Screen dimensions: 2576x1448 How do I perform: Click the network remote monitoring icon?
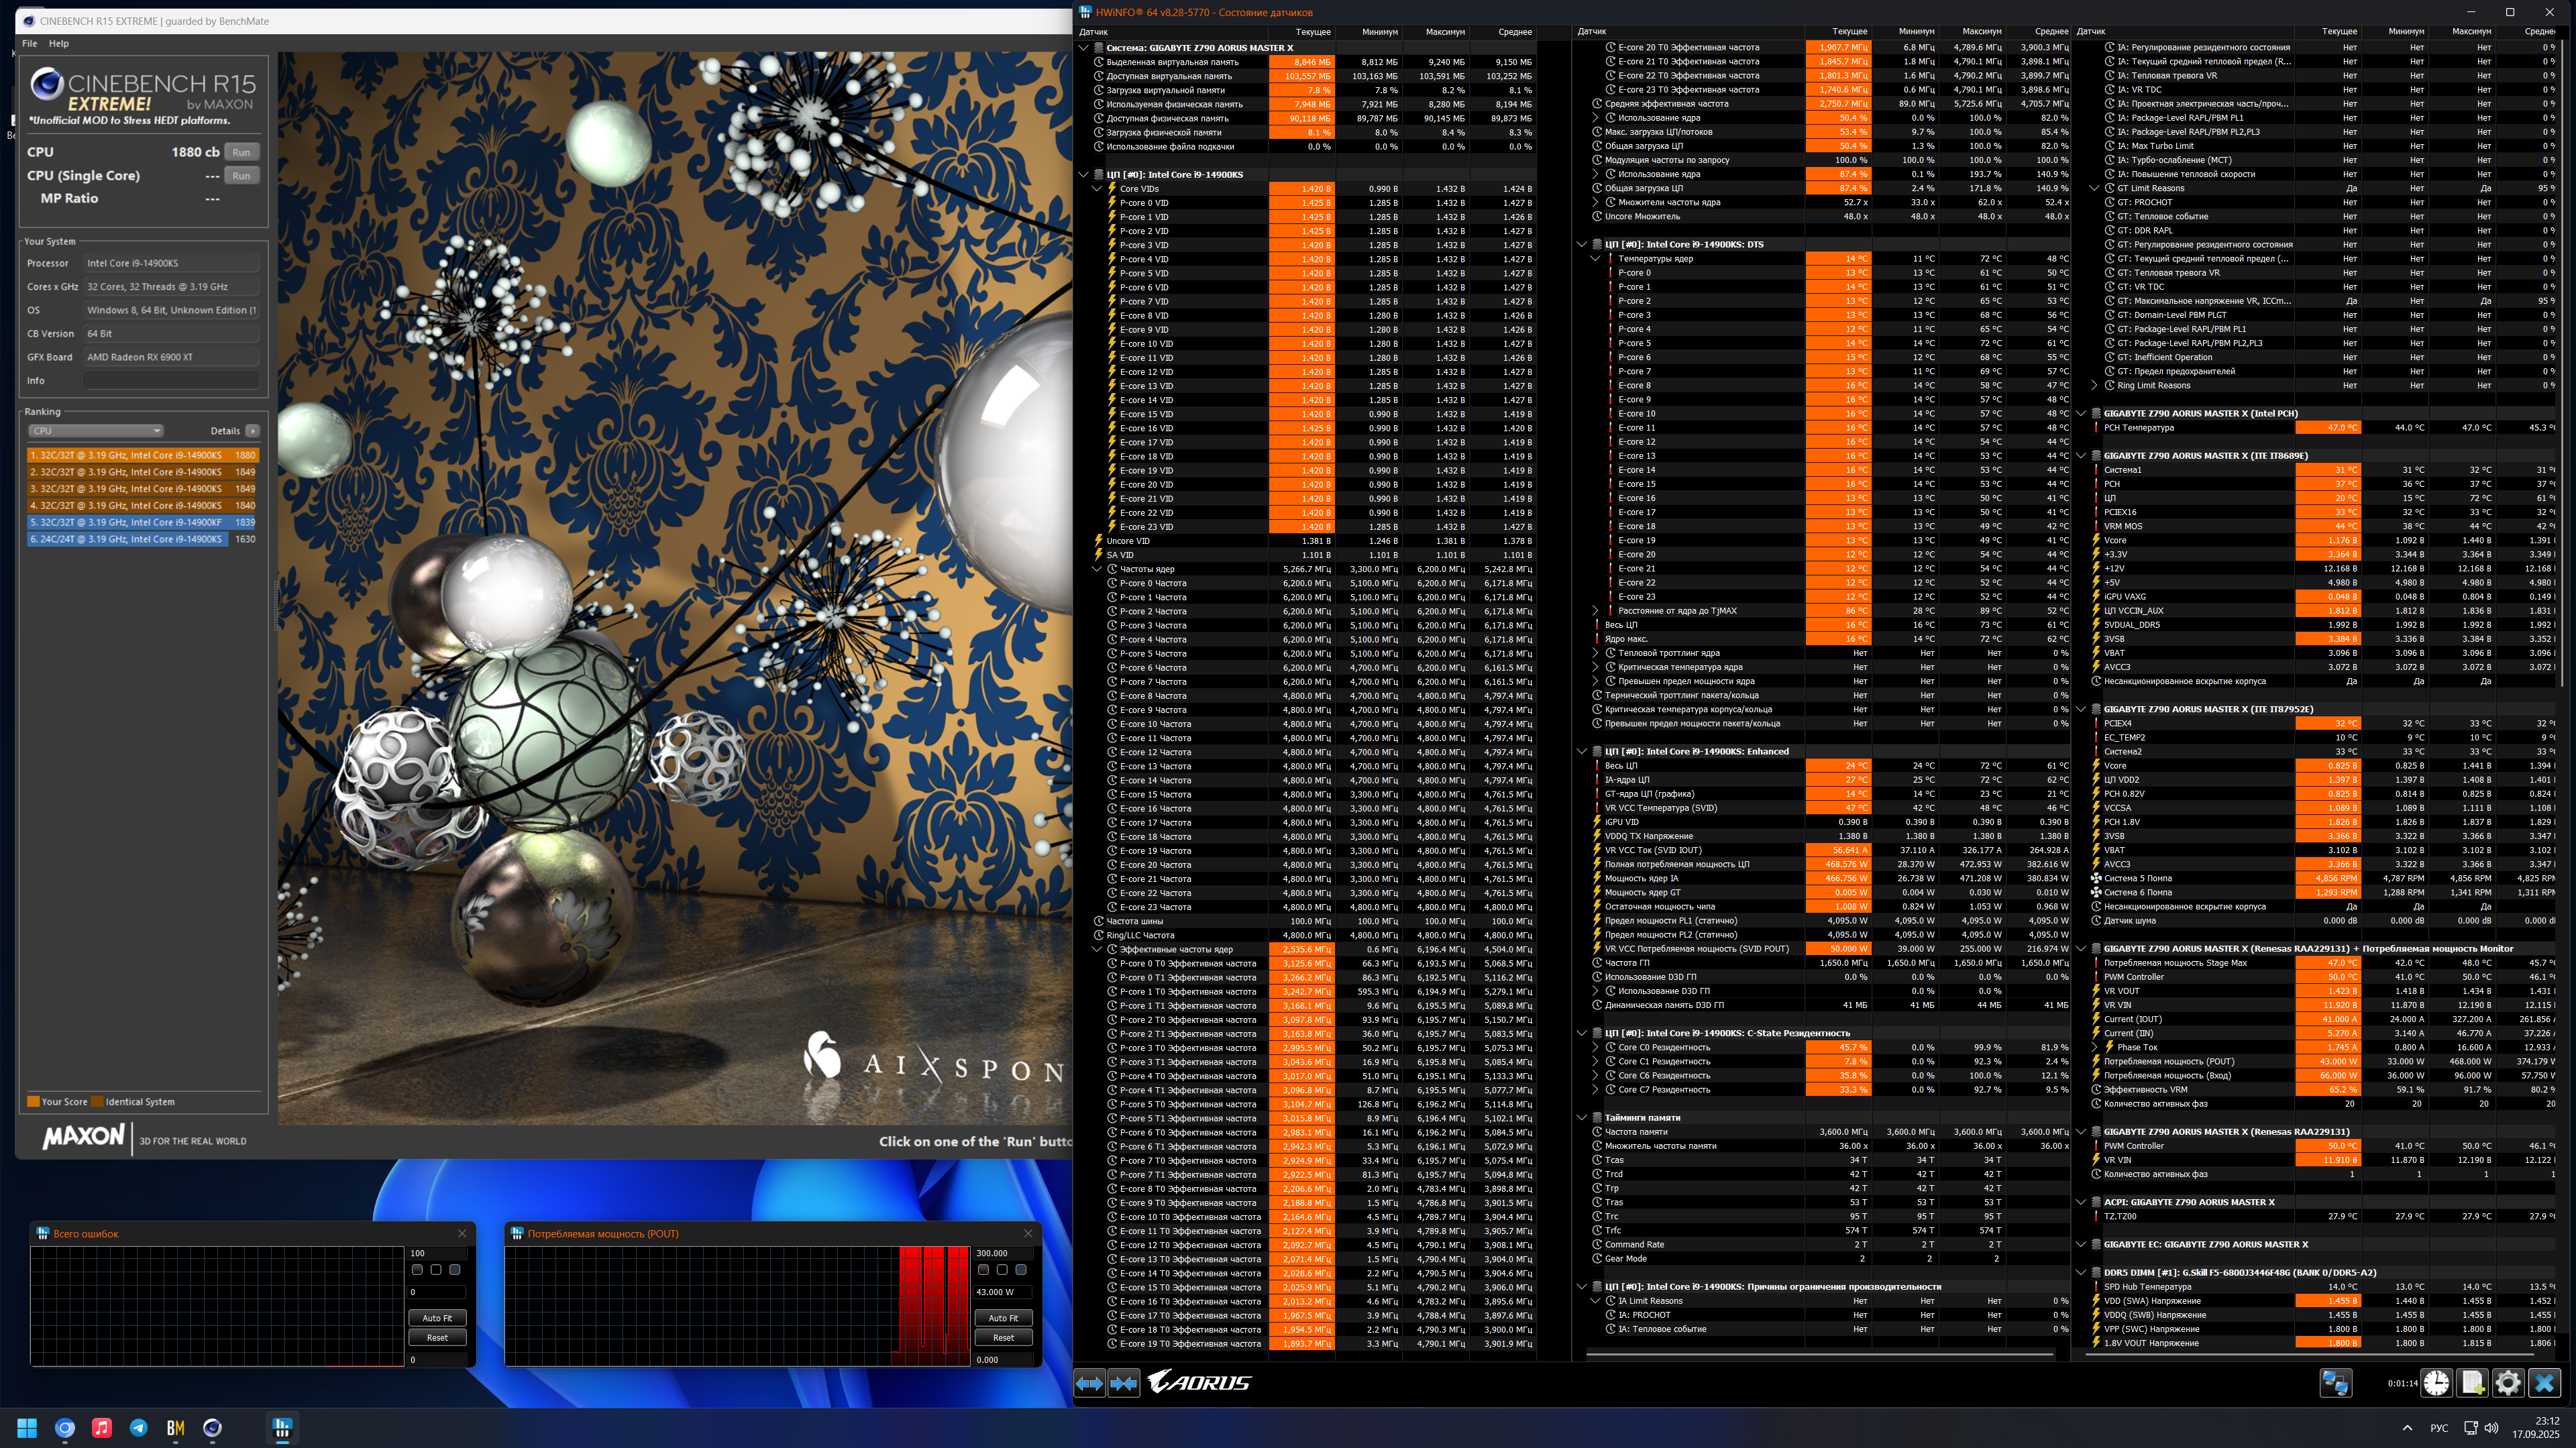coord(2336,1383)
